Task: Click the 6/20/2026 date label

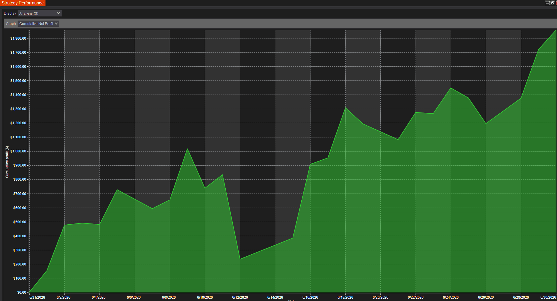Action: [x=381, y=297]
